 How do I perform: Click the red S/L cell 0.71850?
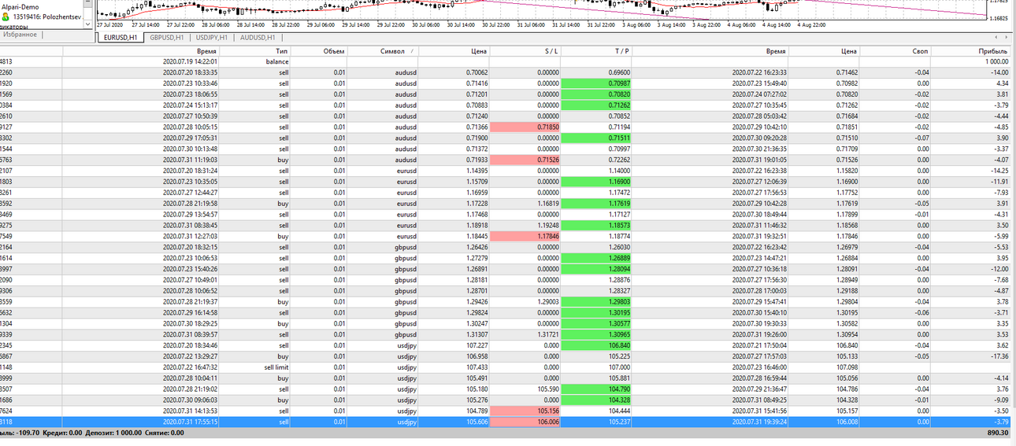coord(525,127)
